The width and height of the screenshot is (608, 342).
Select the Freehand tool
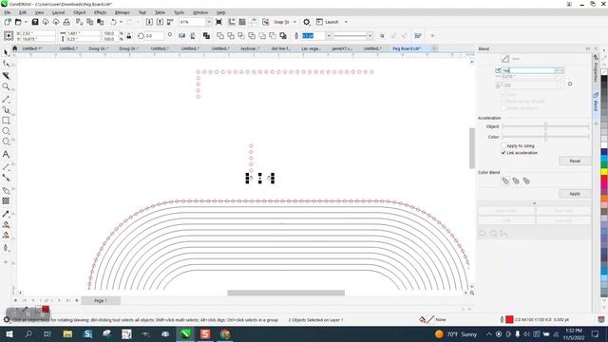[6, 99]
